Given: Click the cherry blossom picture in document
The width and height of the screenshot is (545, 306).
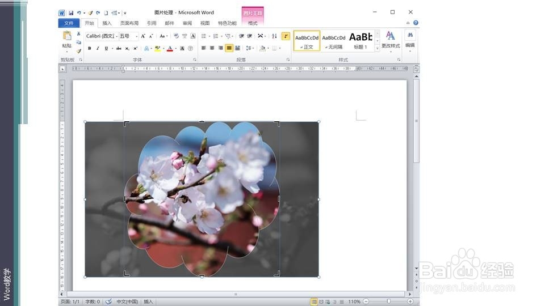Looking at the screenshot, I should point(202,199).
